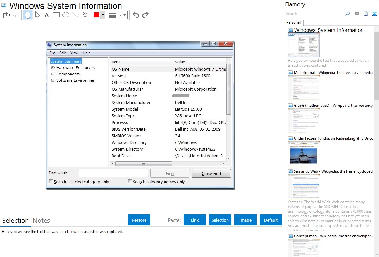Choose the straight line tool

75,15
